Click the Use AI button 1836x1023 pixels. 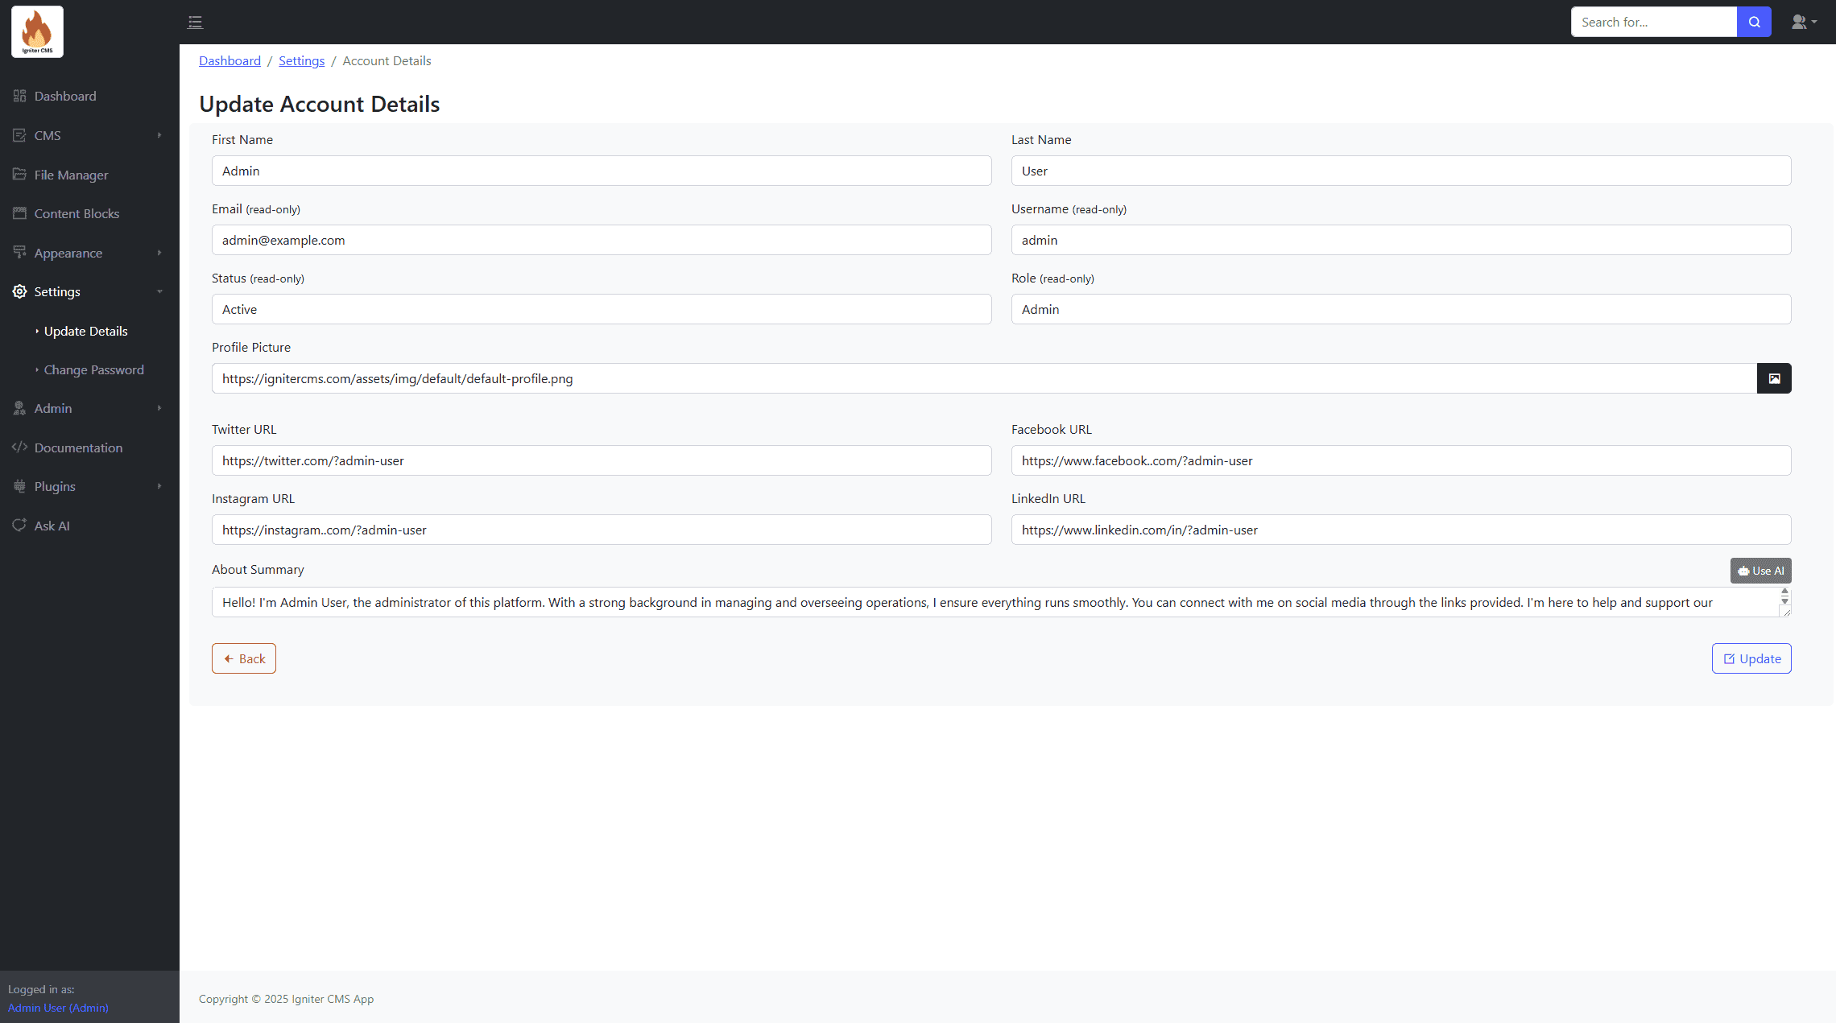point(1760,571)
